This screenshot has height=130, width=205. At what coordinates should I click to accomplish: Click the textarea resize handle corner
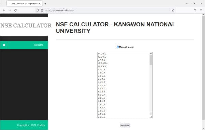tap(151, 117)
